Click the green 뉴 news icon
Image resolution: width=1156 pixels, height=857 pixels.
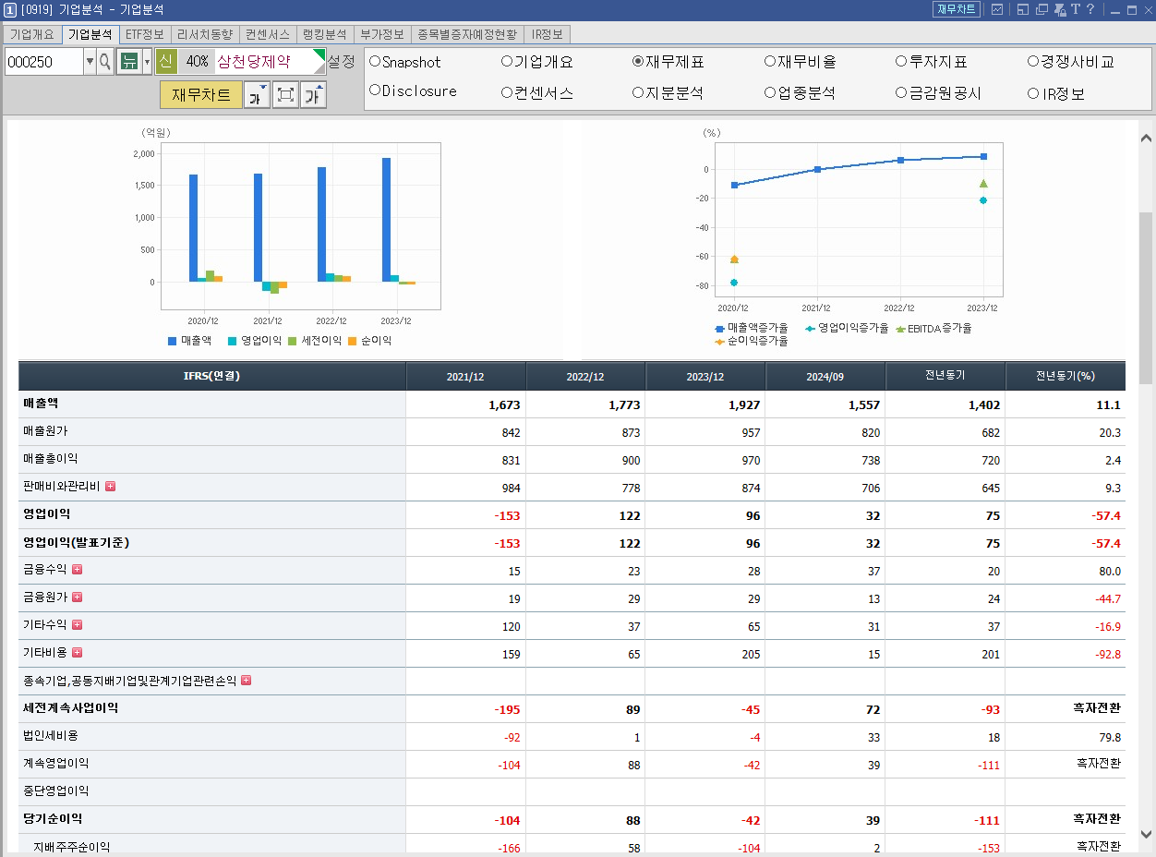click(x=129, y=62)
